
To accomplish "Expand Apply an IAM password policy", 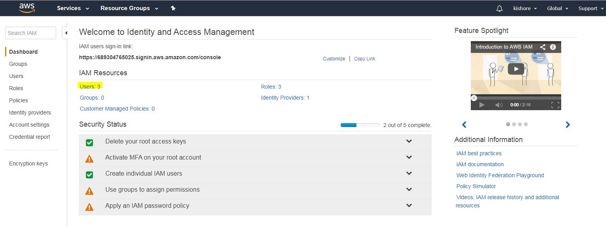I will click(409, 205).
